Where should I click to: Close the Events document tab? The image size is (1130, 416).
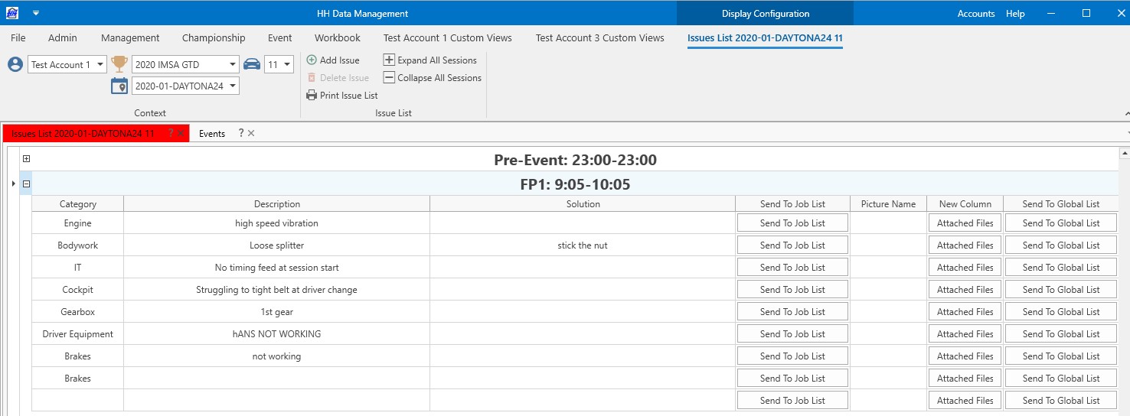251,133
